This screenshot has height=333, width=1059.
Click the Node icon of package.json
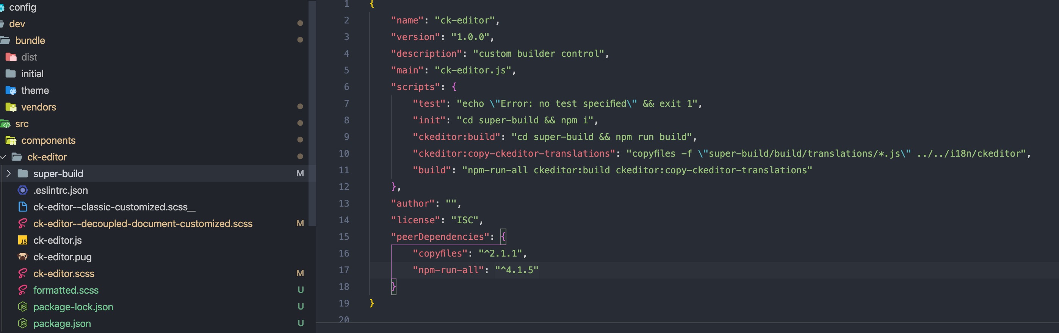coord(23,323)
